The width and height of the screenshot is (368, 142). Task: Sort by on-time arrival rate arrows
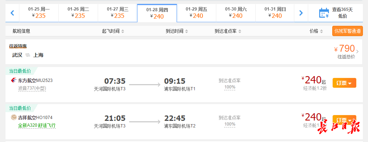[x=240, y=31]
